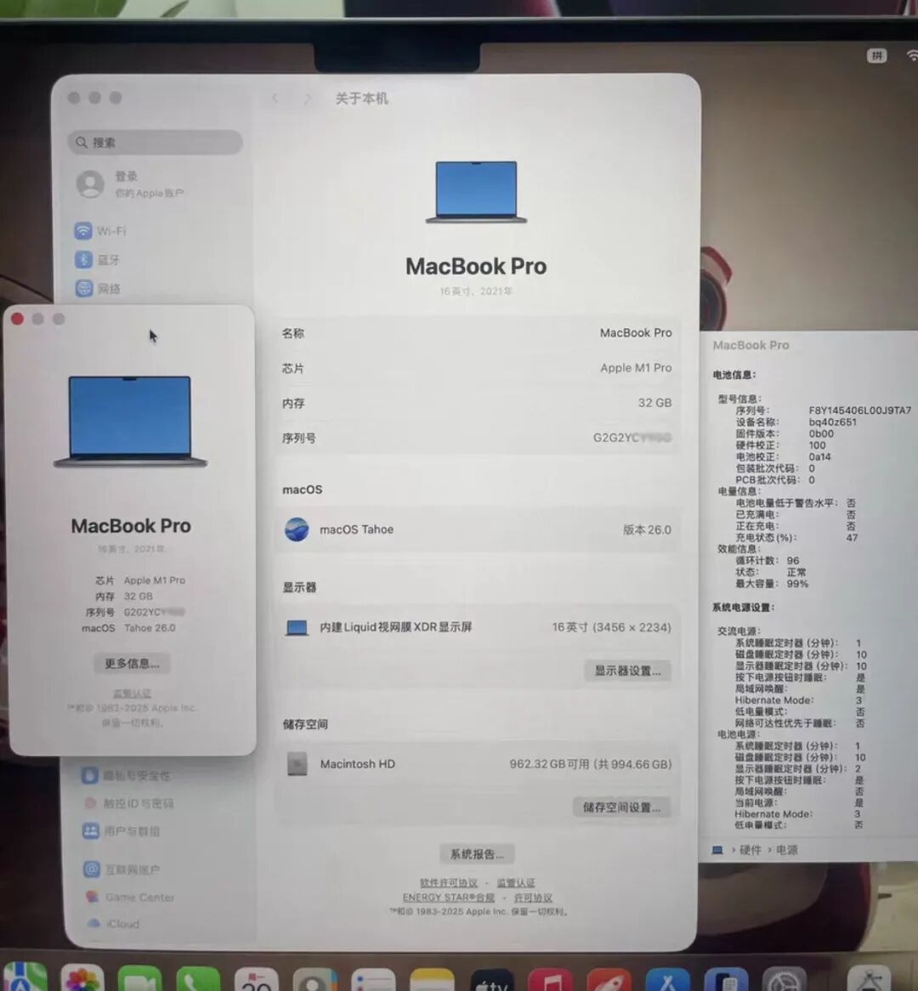Click the 系统报告 button
Image resolution: width=918 pixels, height=991 pixels.
476,853
